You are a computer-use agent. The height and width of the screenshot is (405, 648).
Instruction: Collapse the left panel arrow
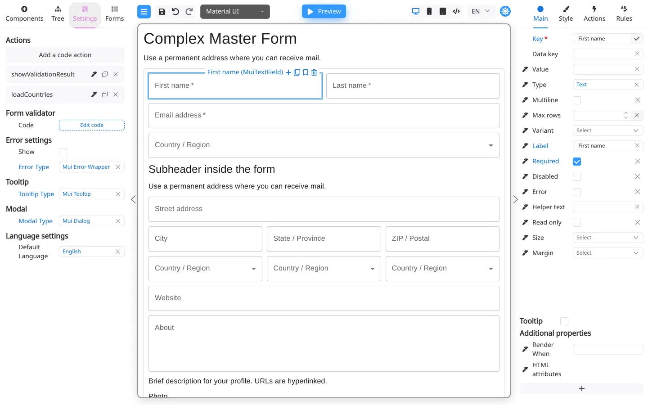pos(133,199)
